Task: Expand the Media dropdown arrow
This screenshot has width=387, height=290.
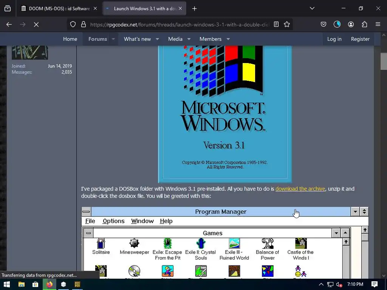Action: (x=189, y=39)
